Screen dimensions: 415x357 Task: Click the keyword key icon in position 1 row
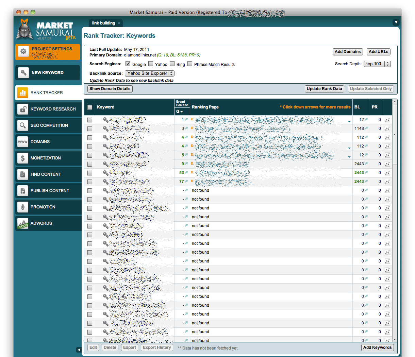[x=105, y=120]
